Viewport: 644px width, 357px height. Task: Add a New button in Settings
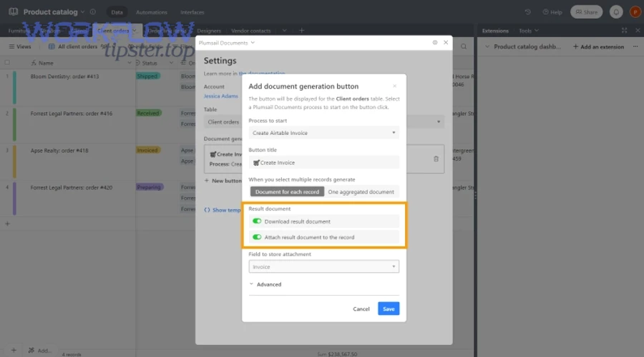click(x=223, y=181)
